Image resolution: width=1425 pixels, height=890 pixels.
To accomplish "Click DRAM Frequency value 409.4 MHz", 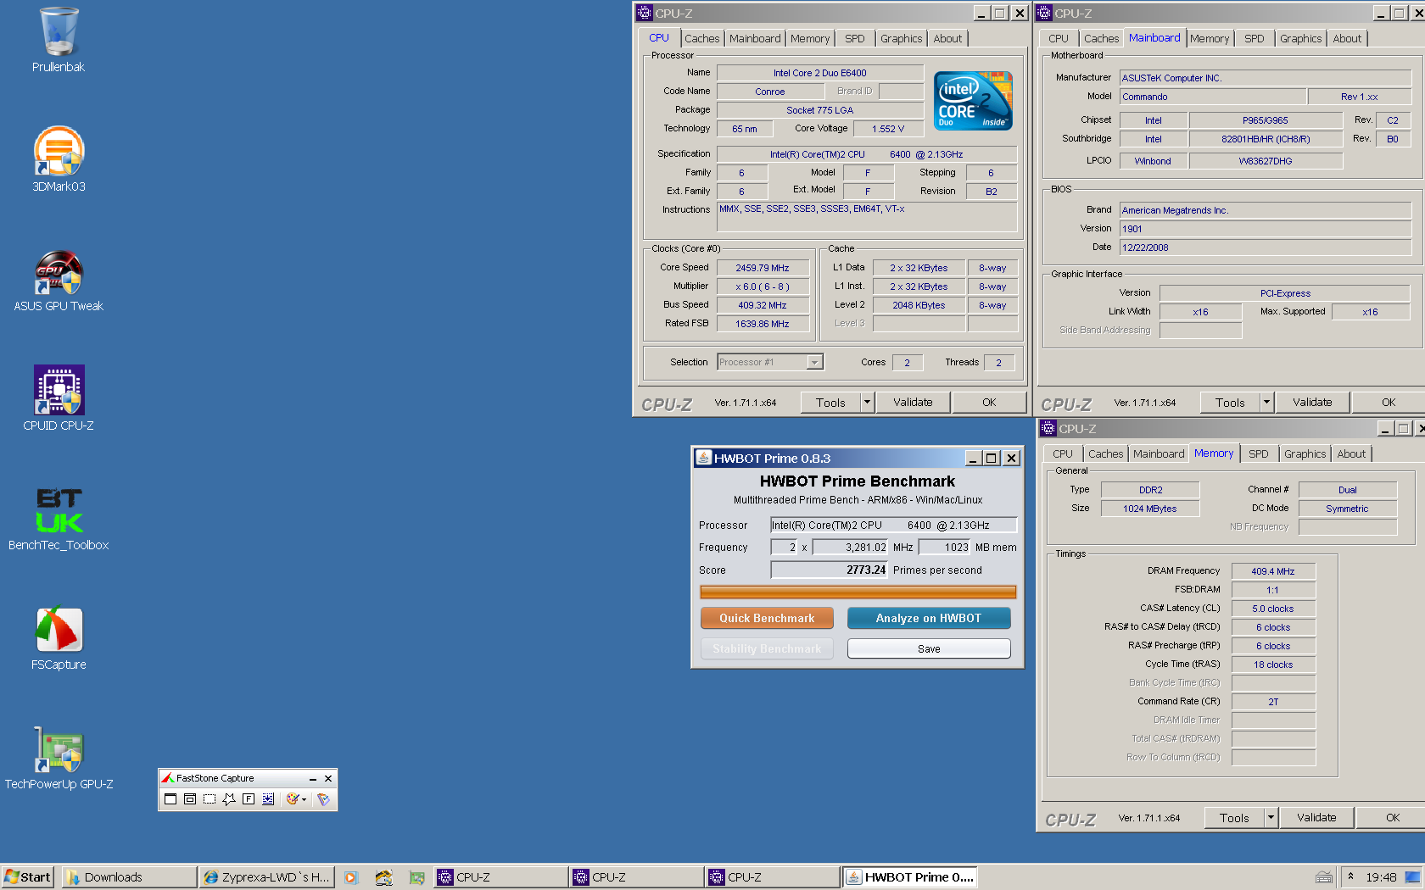I will tap(1273, 571).
